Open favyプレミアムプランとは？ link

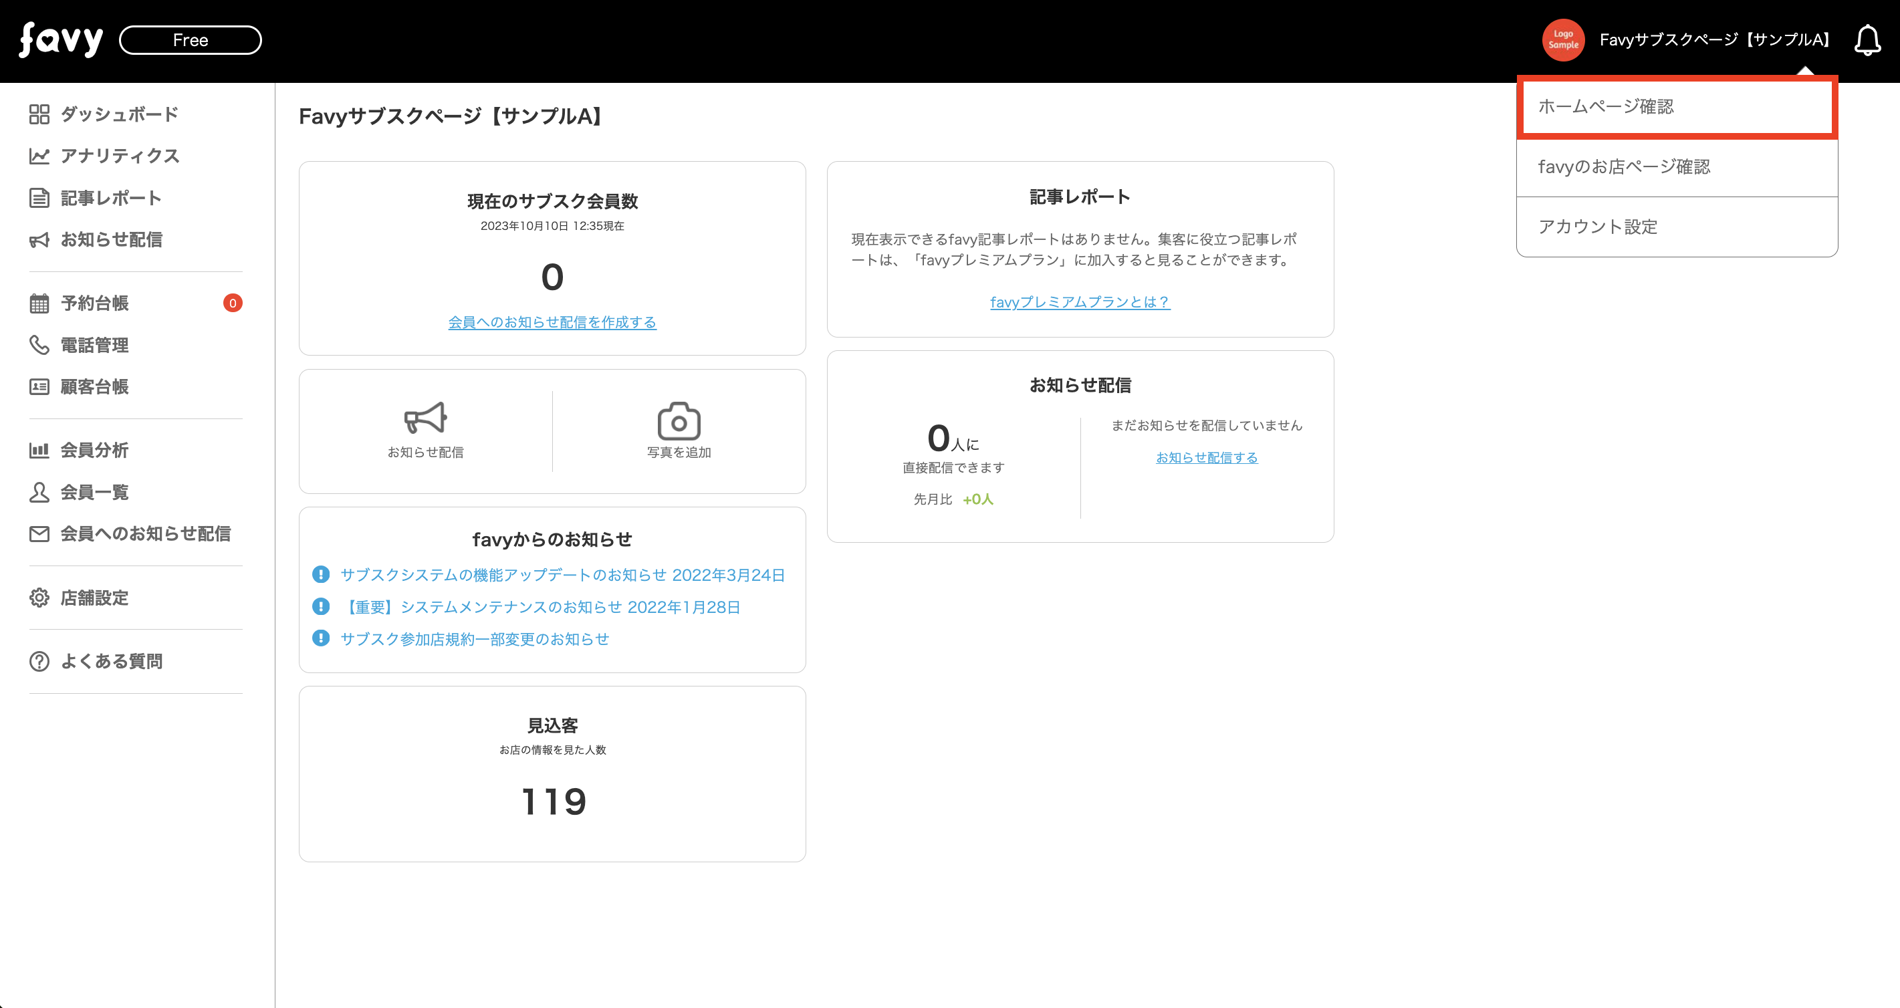pos(1079,301)
